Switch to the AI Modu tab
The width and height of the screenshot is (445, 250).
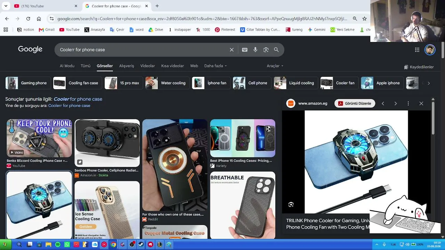[67, 66]
